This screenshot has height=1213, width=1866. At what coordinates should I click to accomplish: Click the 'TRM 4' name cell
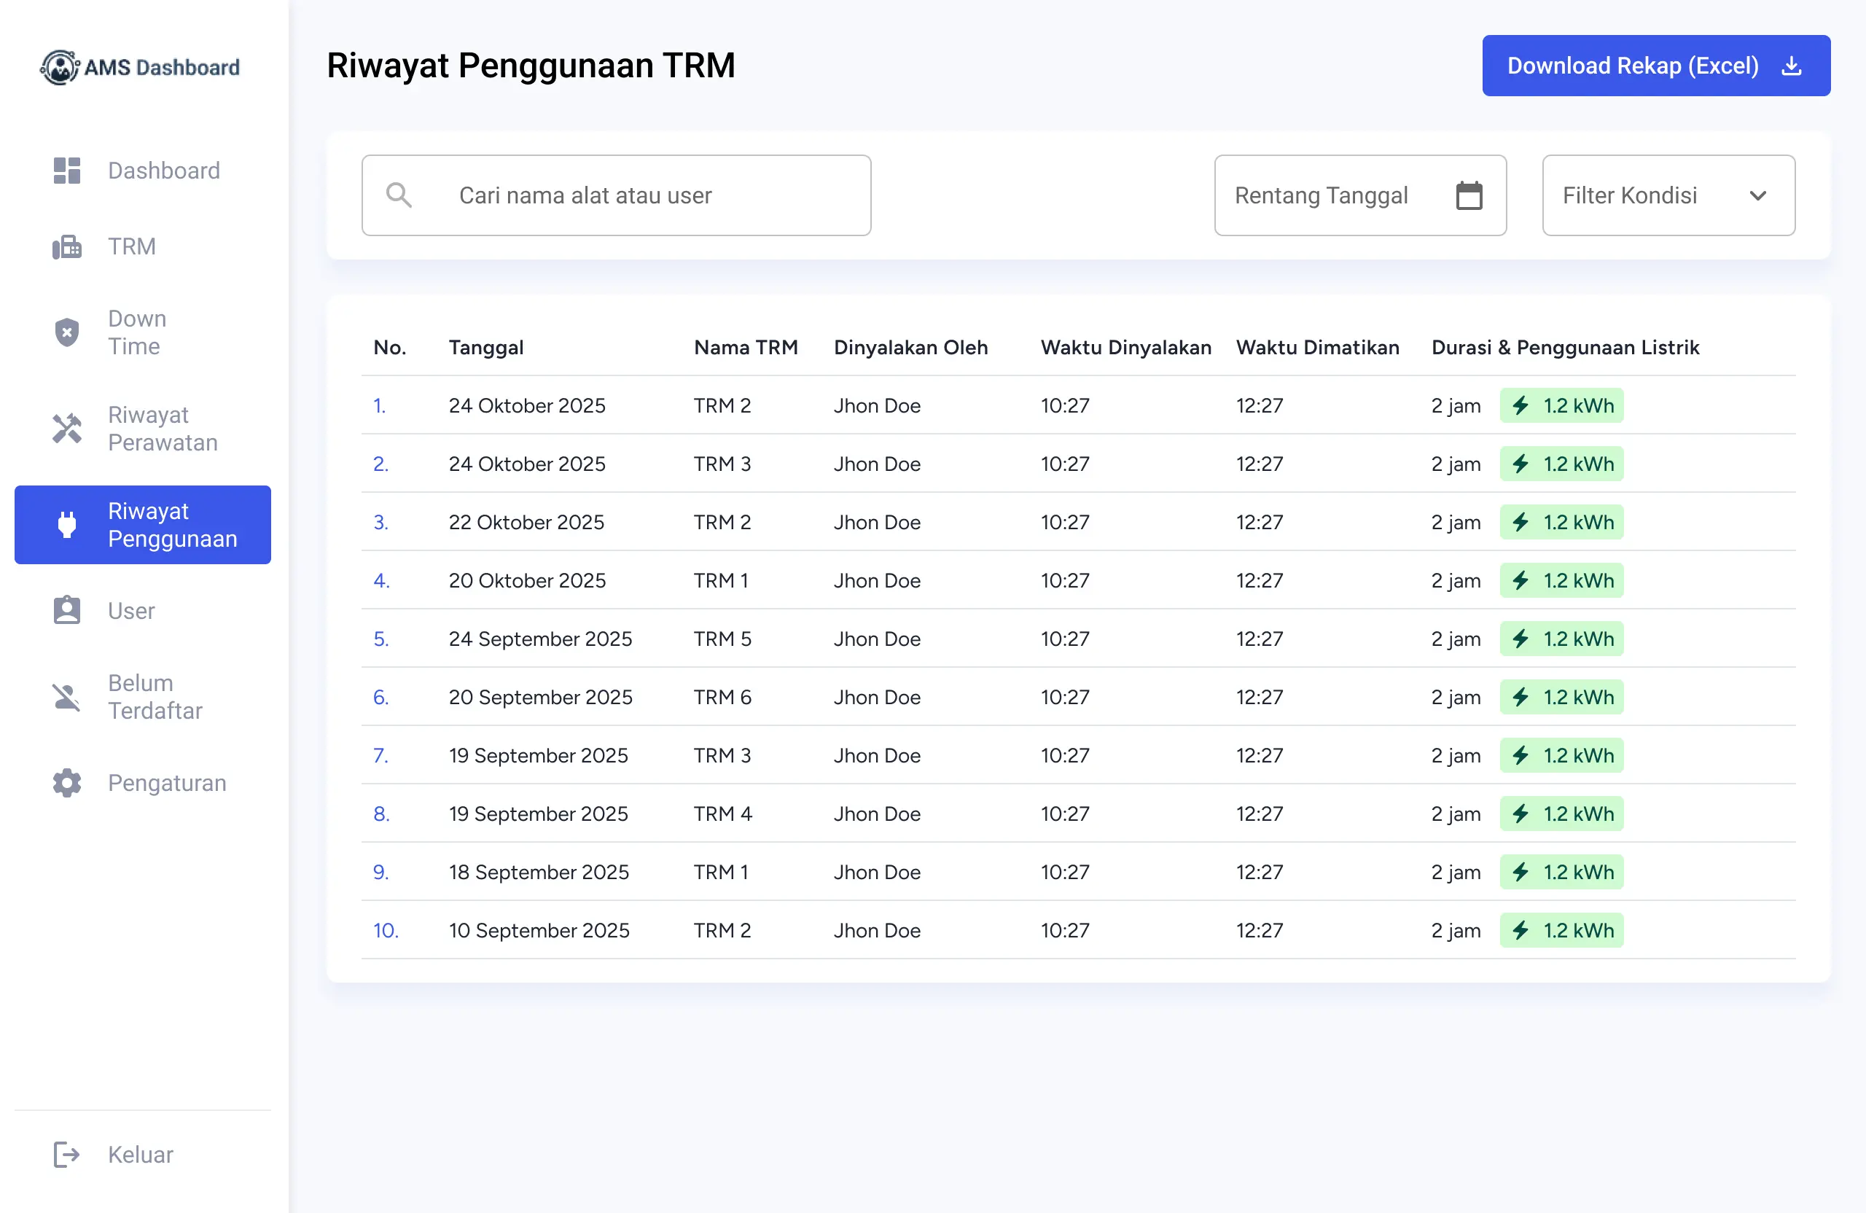(x=722, y=813)
